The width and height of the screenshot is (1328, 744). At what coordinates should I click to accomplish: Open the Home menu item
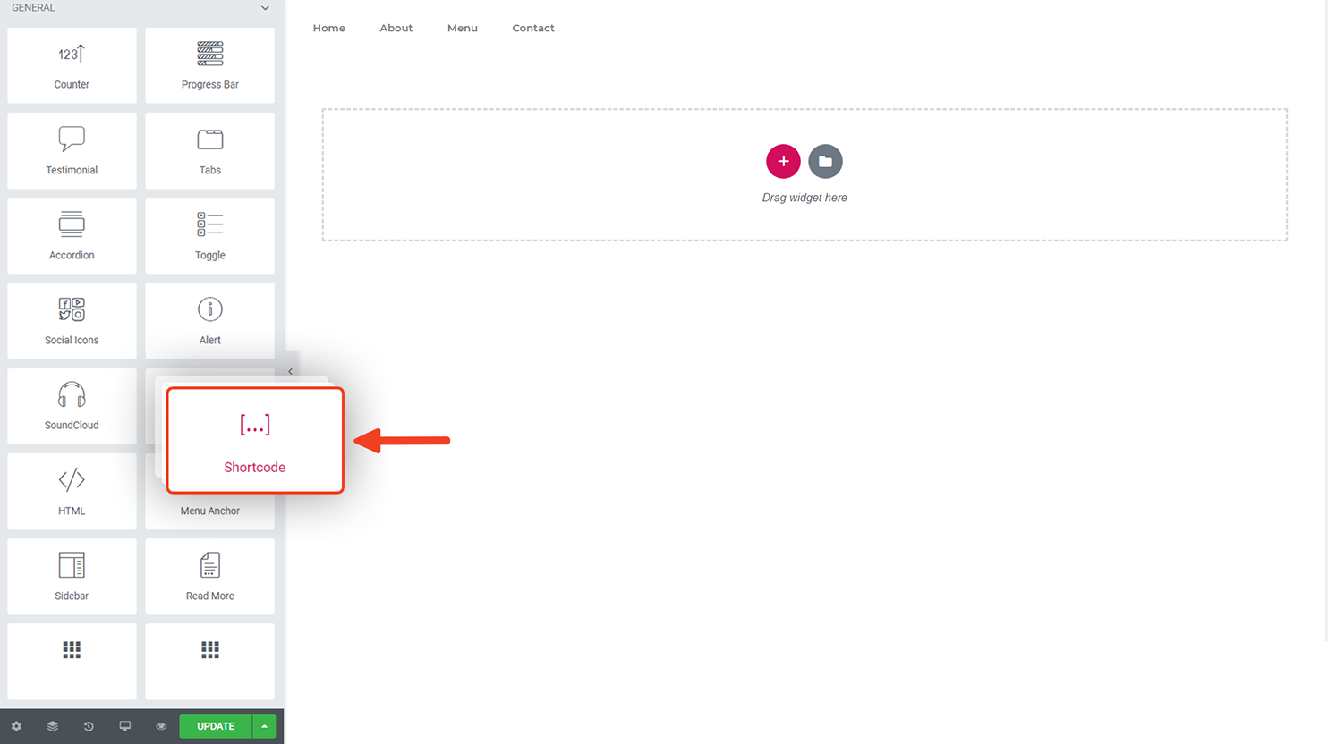329,28
